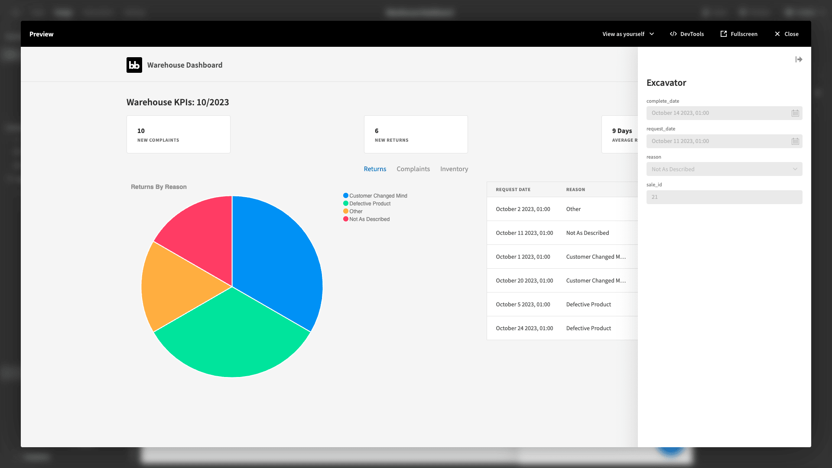This screenshot has width=832, height=468.
Task: Toggle Not As Described legend entry
Action: tap(366, 219)
